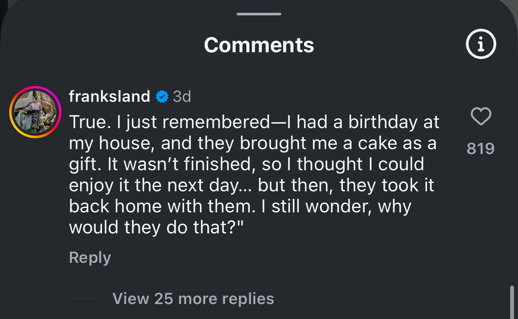
Task: Expand View 25 more replies
Action: tap(193, 298)
